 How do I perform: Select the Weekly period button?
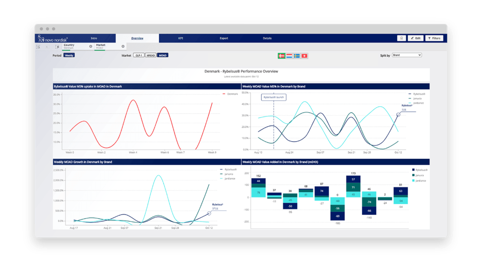coord(69,55)
